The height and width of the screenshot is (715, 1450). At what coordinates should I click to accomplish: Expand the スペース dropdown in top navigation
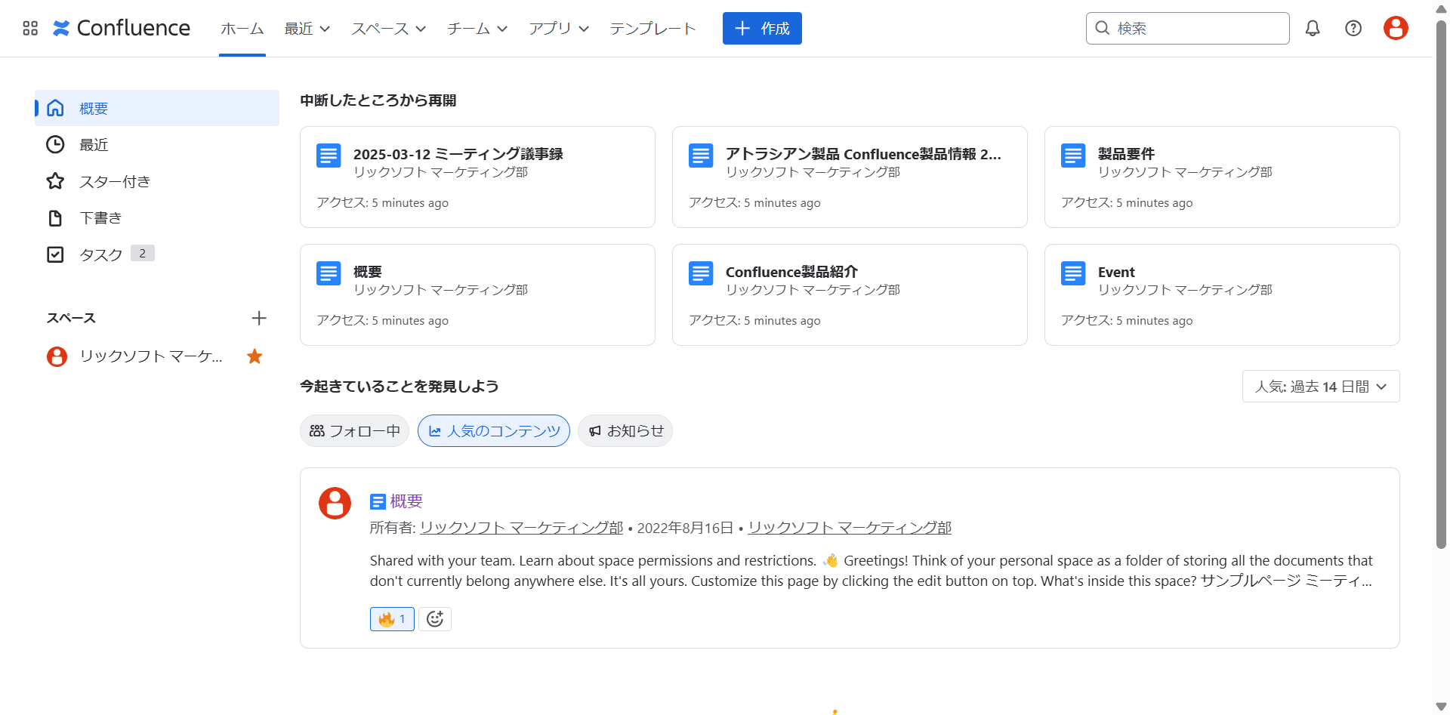tap(388, 29)
